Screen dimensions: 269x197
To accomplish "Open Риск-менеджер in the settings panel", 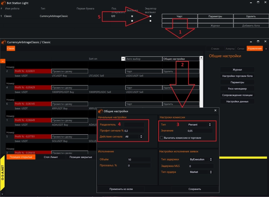I will coord(237,89).
